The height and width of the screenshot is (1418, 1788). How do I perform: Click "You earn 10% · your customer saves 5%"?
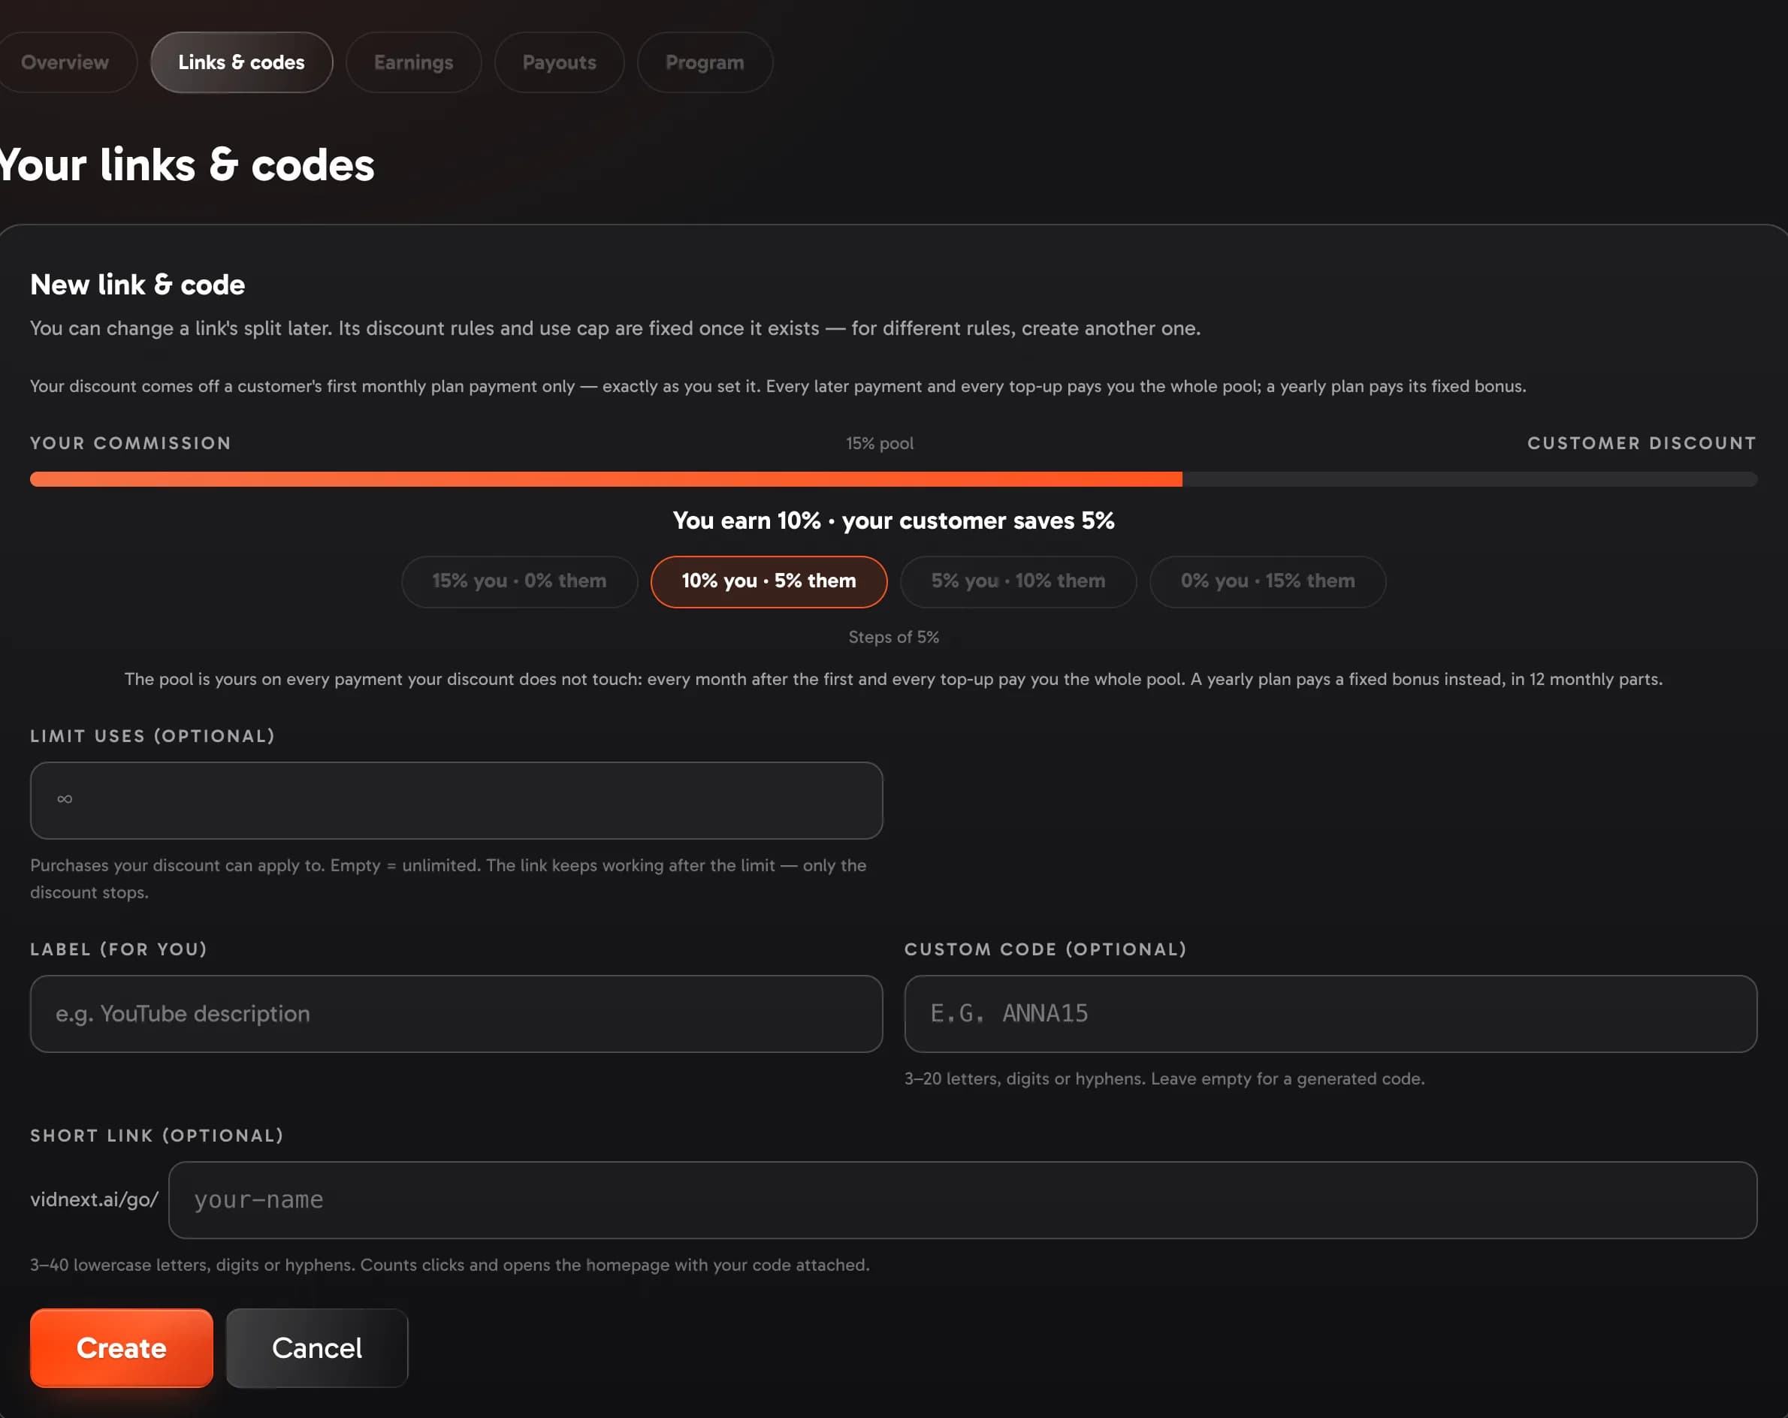coord(893,520)
